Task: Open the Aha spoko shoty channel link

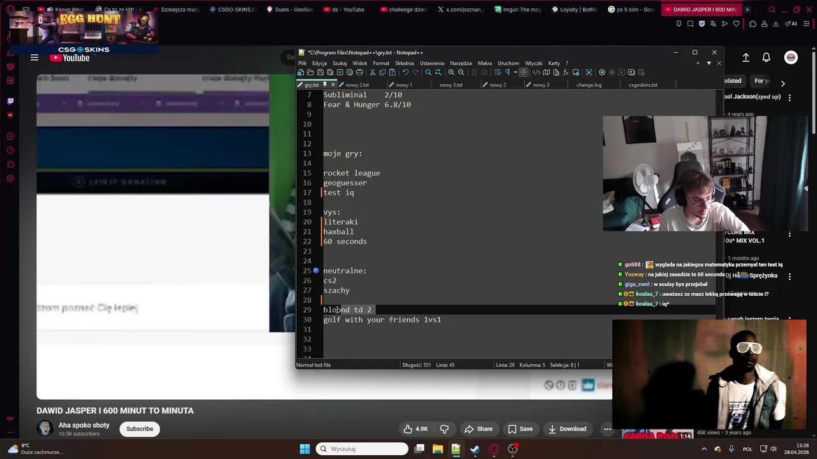Action: [84, 425]
